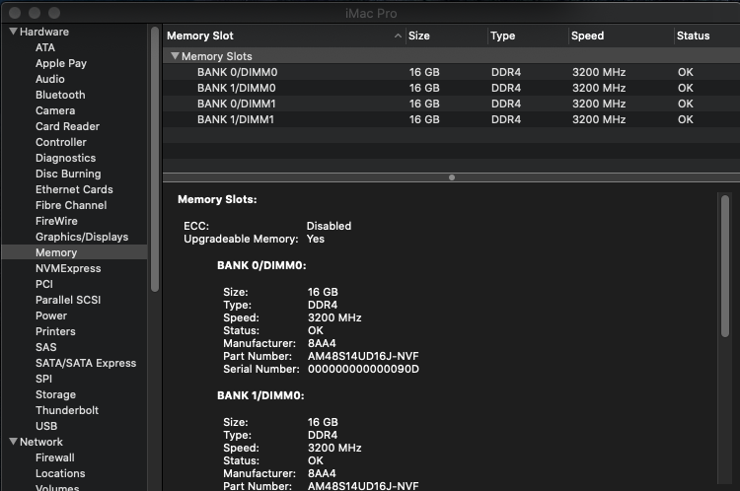Viewport: 740px width, 491px height.
Task: Click the OK status of BANK 0/DIMM1 row
Action: (686, 104)
